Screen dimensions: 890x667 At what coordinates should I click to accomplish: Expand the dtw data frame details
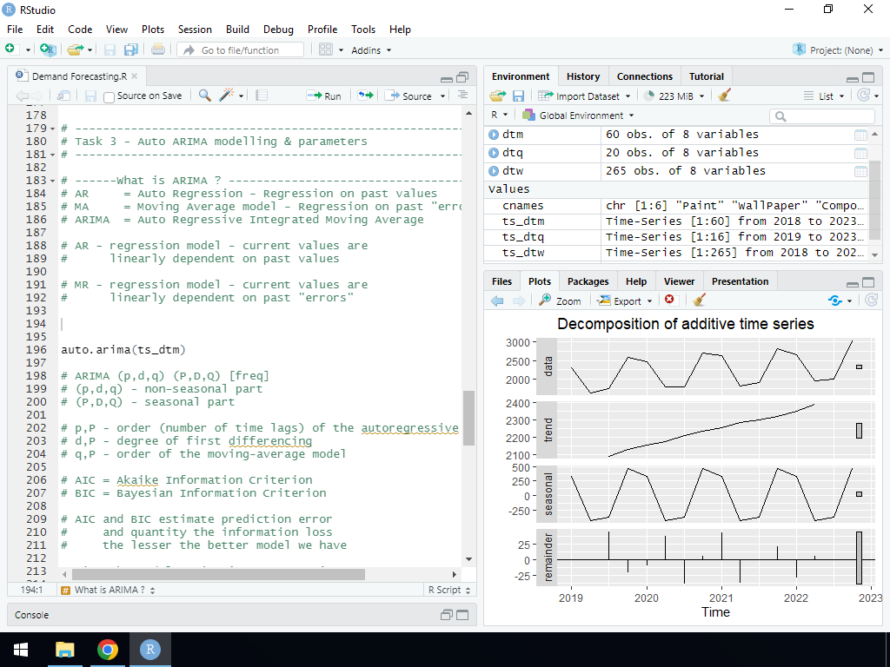point(494,171)
